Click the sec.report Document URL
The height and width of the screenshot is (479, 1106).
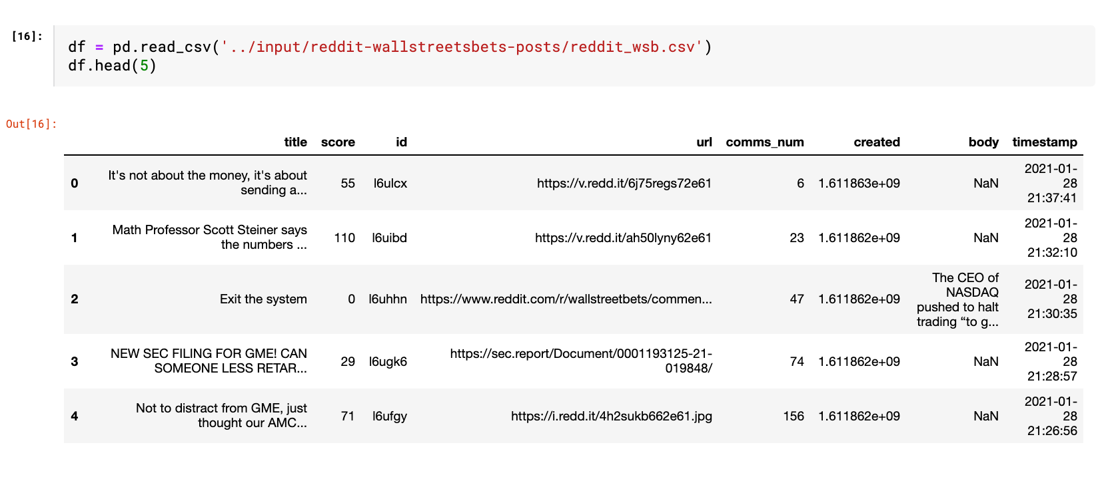coord(581,361)
